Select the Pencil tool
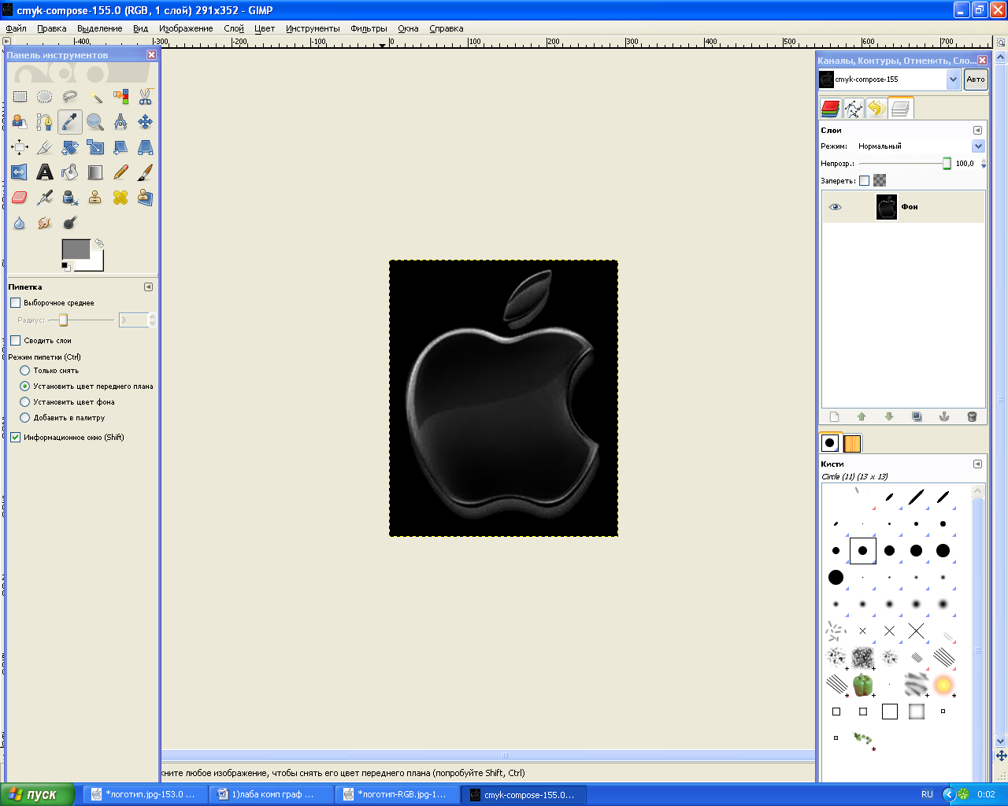Screen dimensions: 1008x806 click(x=120, y=172)
